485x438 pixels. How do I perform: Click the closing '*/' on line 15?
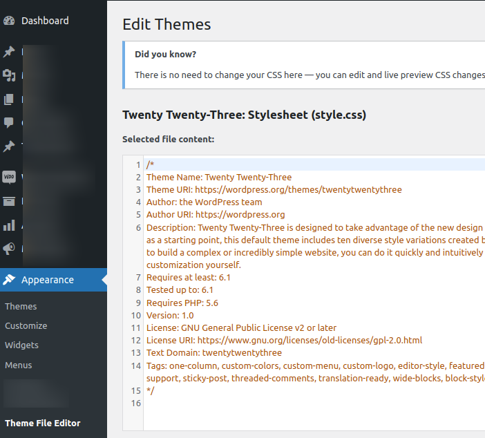[x=151, y=390]
